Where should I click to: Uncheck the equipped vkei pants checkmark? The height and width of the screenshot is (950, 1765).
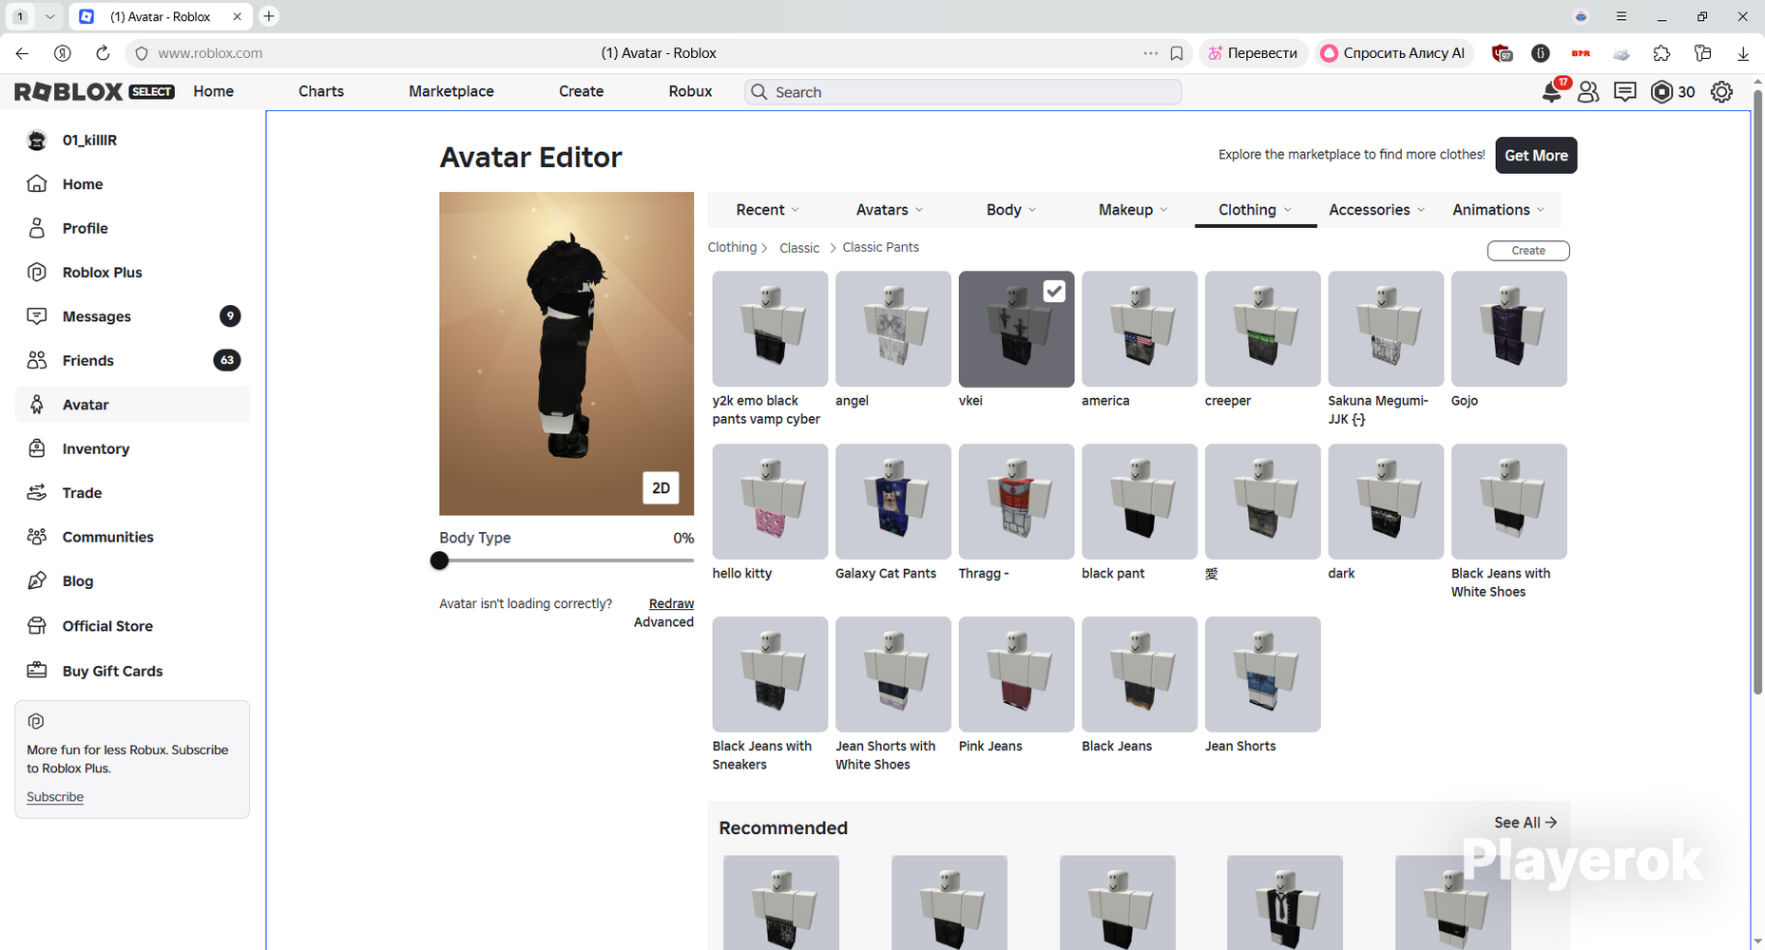pyautogui.click(x=1054, y=291)
